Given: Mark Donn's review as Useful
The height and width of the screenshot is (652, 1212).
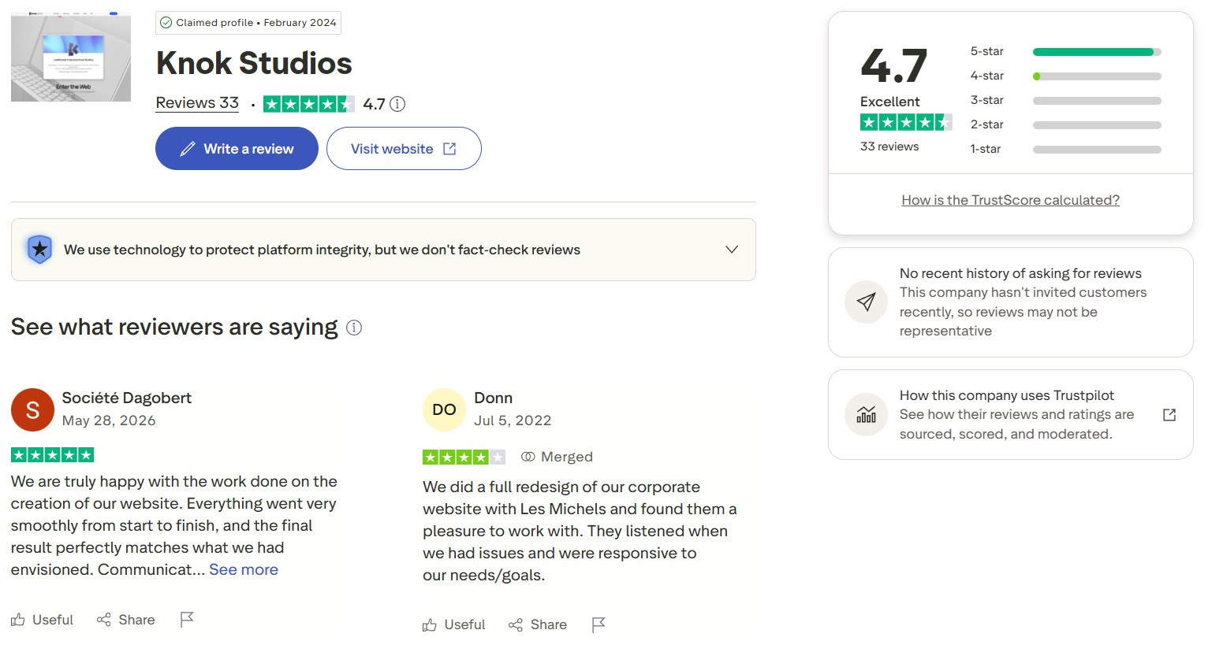Looking at the screenshot, I should pos(453,624).
